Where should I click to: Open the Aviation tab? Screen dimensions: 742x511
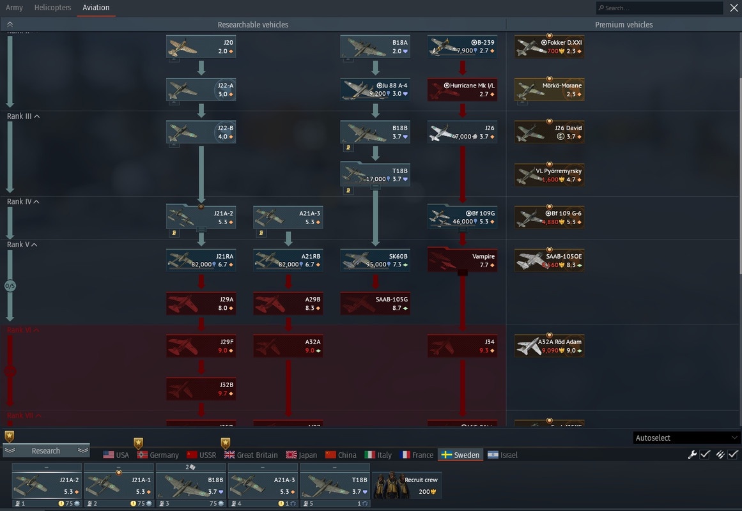[96, 8]
